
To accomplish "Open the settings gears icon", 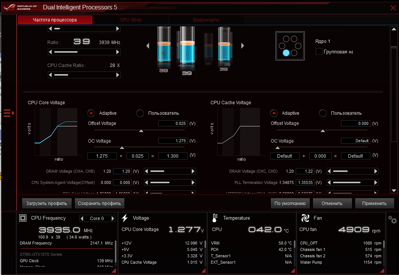I will click(x=392, y=220).
